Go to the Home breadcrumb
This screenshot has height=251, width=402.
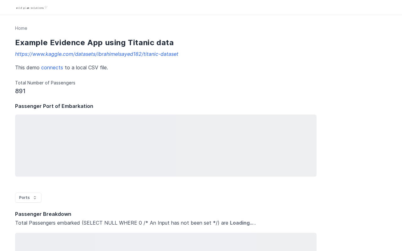pos(21,28)
